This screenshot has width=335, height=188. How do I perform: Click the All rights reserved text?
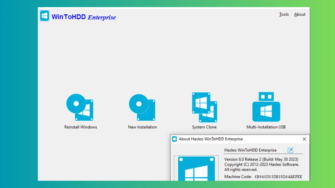[241, 170]
